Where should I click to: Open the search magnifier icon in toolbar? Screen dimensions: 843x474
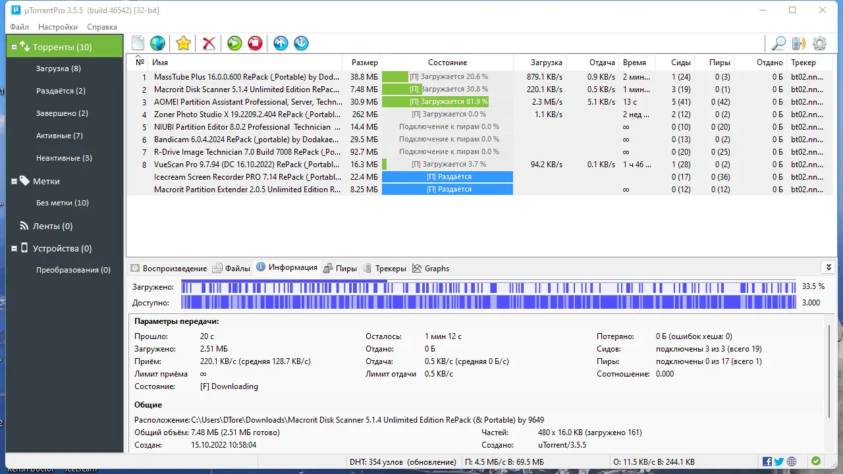coord(778,43)
